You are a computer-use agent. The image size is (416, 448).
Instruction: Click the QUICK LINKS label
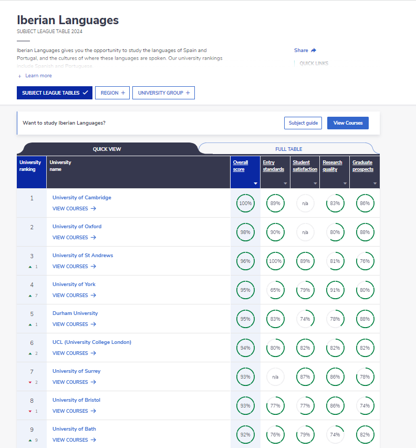[314, 64]
